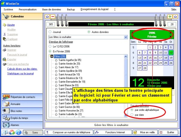Click the Répertoire de contacts people icon
Viewport: 181px width, 137px height.
tap(6, 97)
